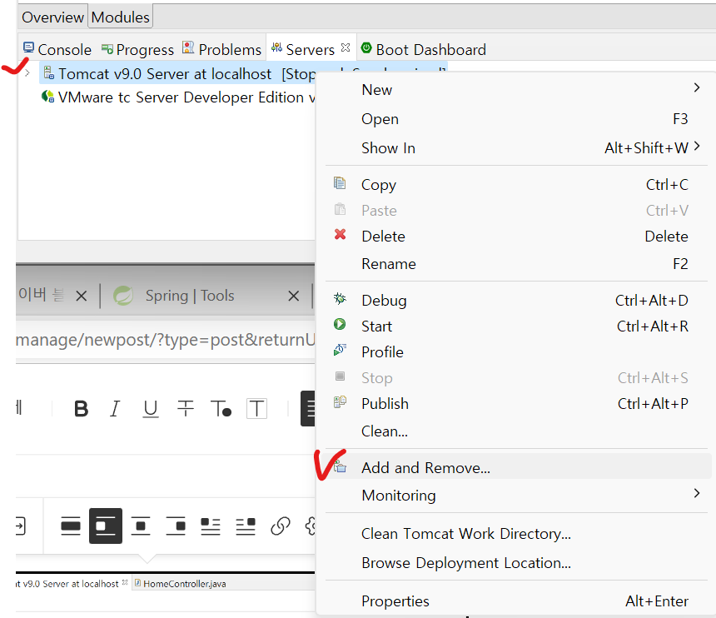The width and height of the screenshot is (716, 618).
Task: Select the Spring | Tools browser tab
Action: [x=190, y=296]
